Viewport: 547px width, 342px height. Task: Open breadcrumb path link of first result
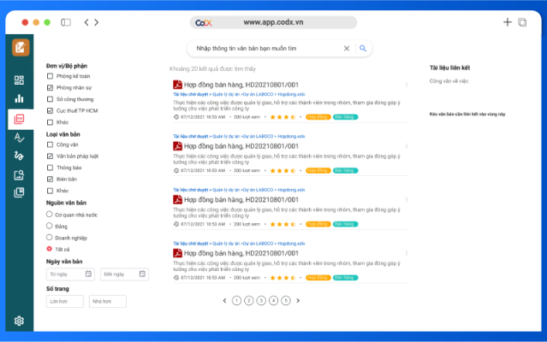tap(239, 94)
